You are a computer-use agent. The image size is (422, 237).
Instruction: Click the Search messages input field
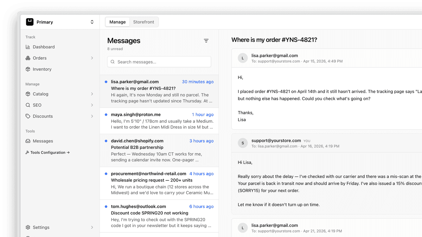(159, 62)
